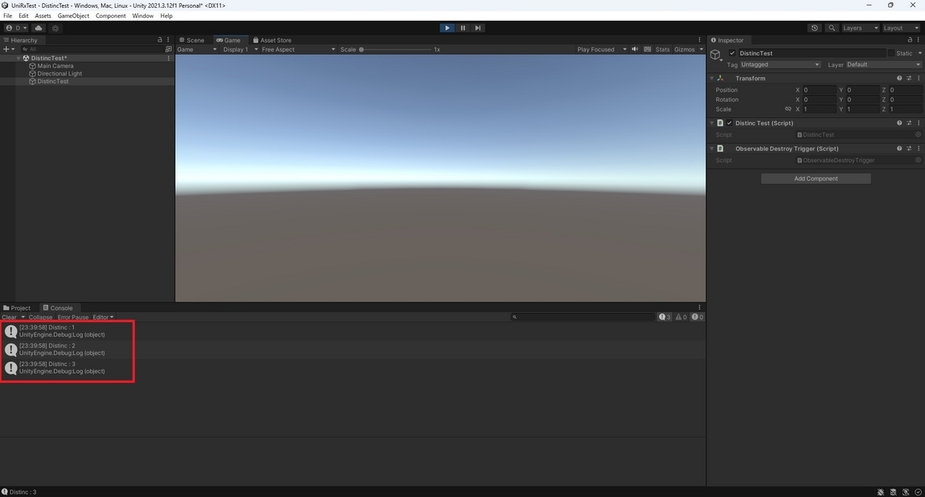Mute audio in Game view
The height and width of the screenshot is (497, 925).
(x=635, y=49)
